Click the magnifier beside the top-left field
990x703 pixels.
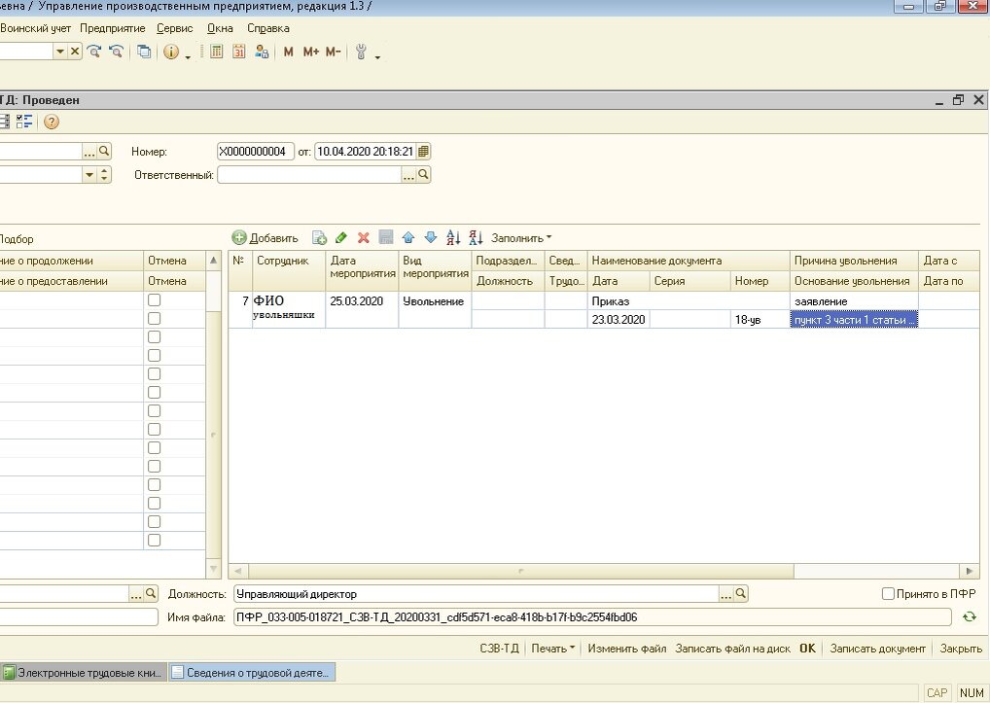(x=104, y=151)
